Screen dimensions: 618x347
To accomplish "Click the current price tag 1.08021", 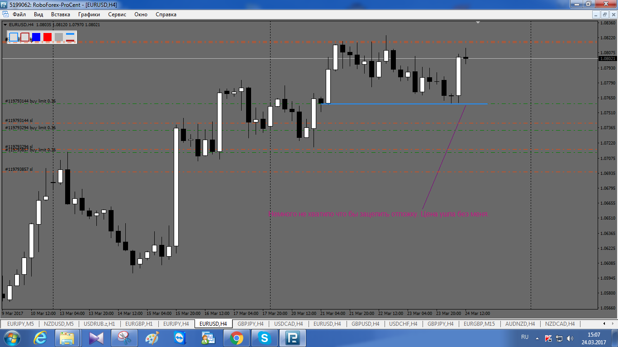I will tap(608, 59).
